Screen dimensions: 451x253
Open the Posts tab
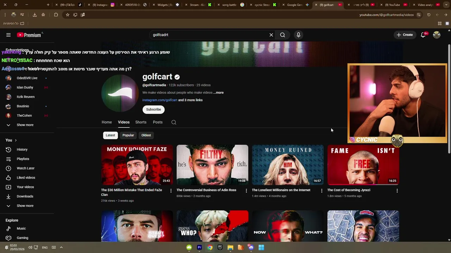158,122
